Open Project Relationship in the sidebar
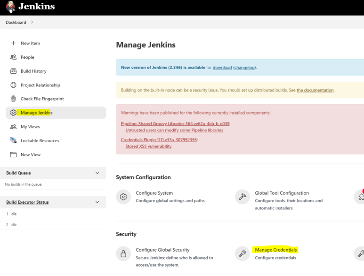Image resolution: width=364 pixels, height=276 pixels. point(40,85)
